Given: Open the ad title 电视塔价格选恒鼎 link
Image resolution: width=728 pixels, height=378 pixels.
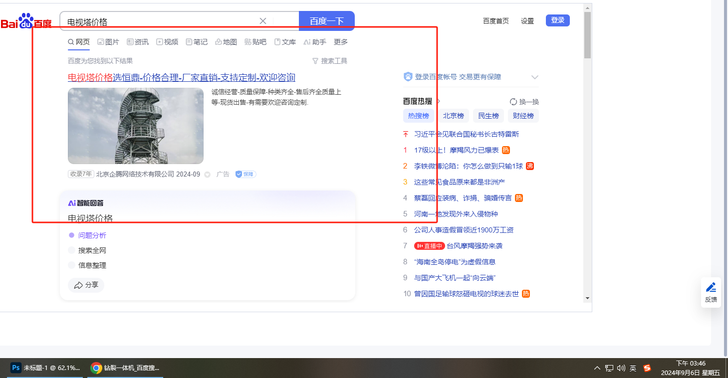Looking at the screenshot, I should coord(182,77).
